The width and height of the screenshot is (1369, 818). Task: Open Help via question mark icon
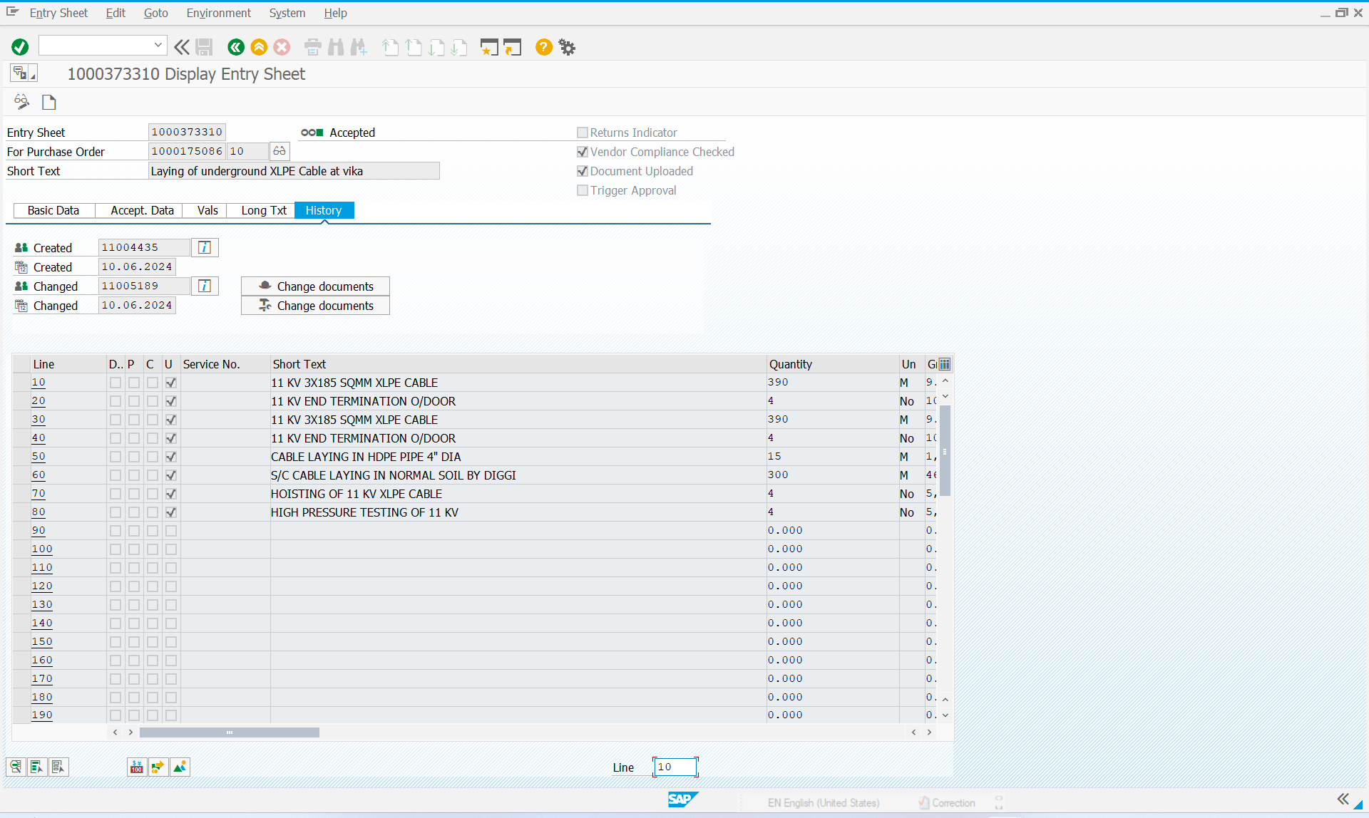[x=543, y=47]
